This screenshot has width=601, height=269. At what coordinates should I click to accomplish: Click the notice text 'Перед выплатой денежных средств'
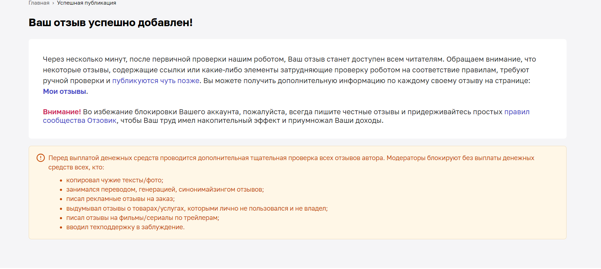(x=104, y=158)
